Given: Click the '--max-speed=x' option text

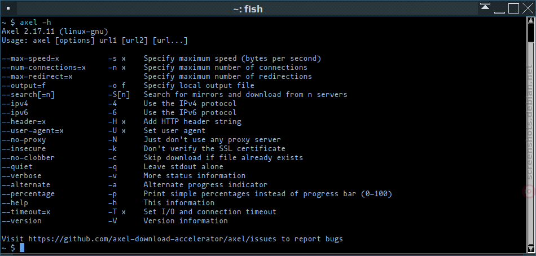Looking at the screenshot, I should (x=30, y=59).
